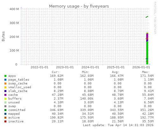Click the 'buffers' legend label
Screen dimensions: 158x129
pos(15,99)
